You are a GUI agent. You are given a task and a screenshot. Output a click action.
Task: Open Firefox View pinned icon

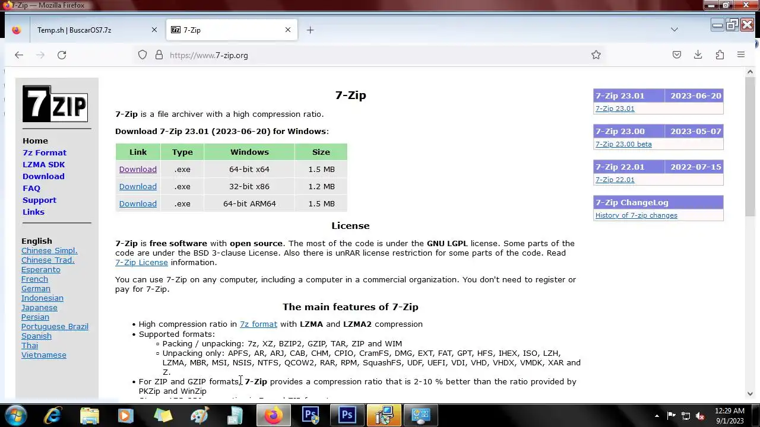(16, 30)
